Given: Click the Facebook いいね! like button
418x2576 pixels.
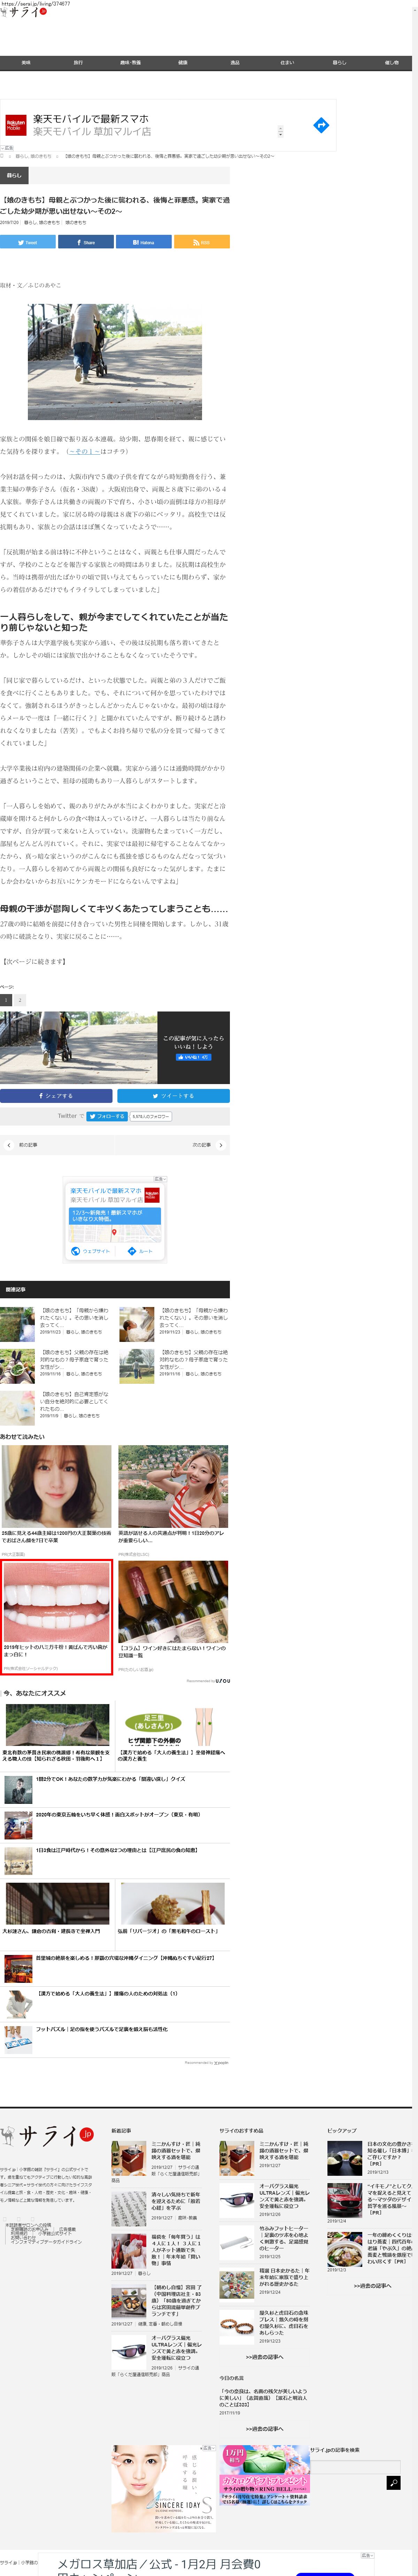Looking at the screenshot, I should coord(193,1057).
